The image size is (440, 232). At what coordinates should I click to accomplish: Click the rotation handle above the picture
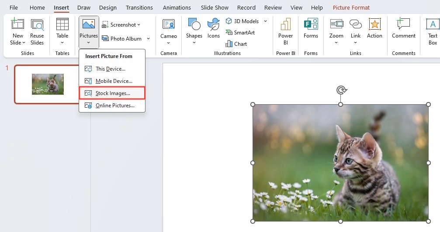point(341,90)
